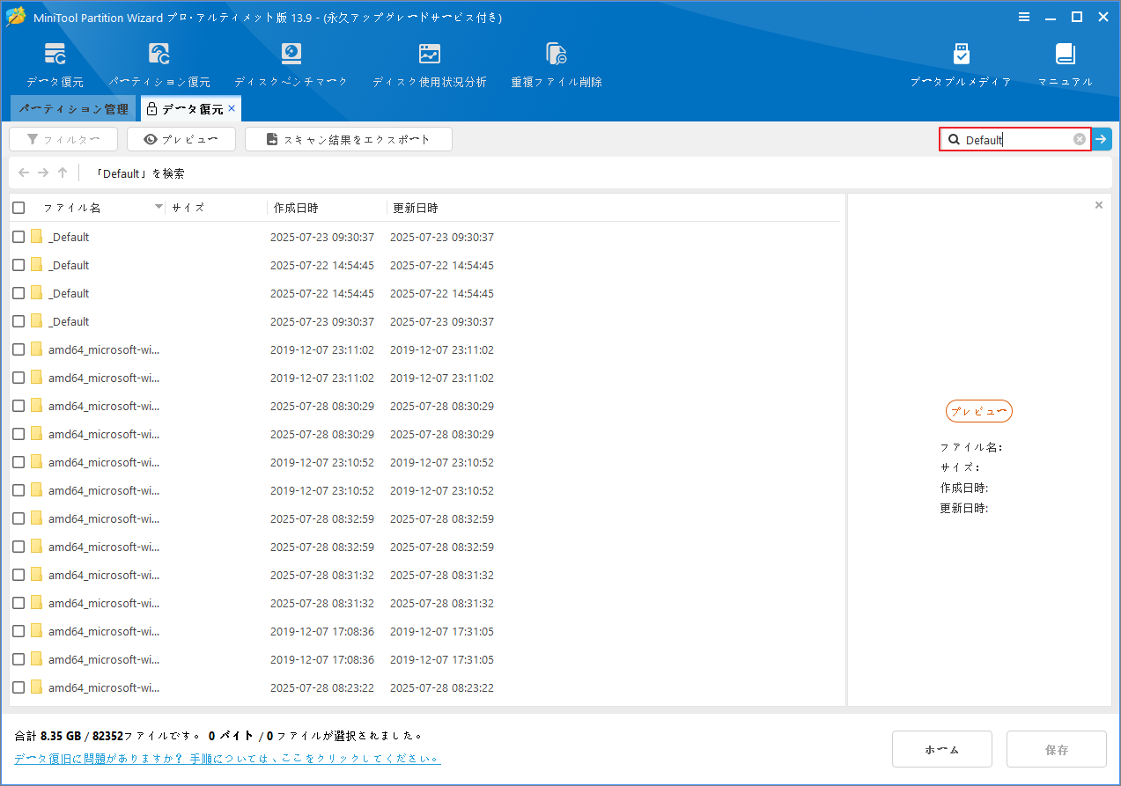Click the blue search go arrow

point(1102,139)
